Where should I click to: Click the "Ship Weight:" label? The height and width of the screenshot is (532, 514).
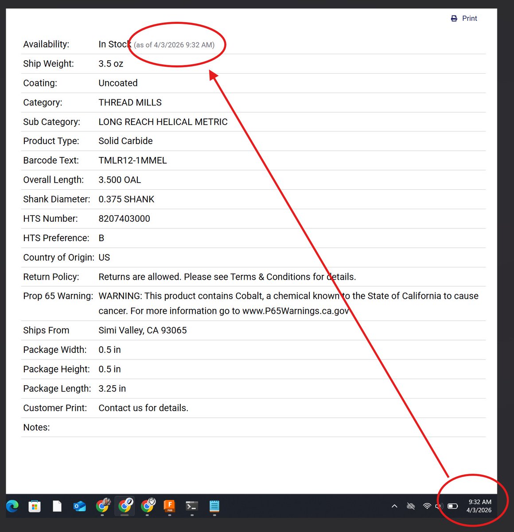48,64
